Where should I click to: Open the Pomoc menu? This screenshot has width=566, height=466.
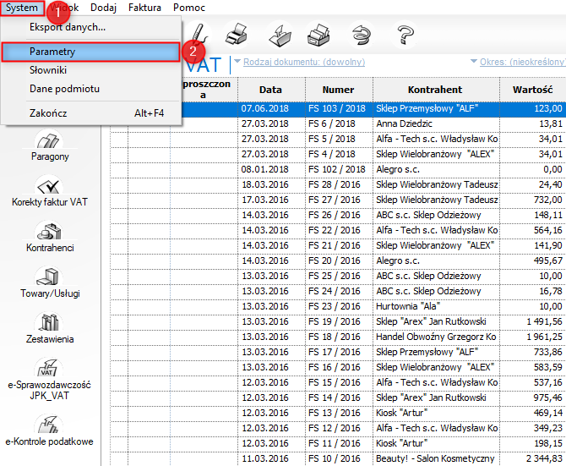pyautogui.click(x=189, y=8)
